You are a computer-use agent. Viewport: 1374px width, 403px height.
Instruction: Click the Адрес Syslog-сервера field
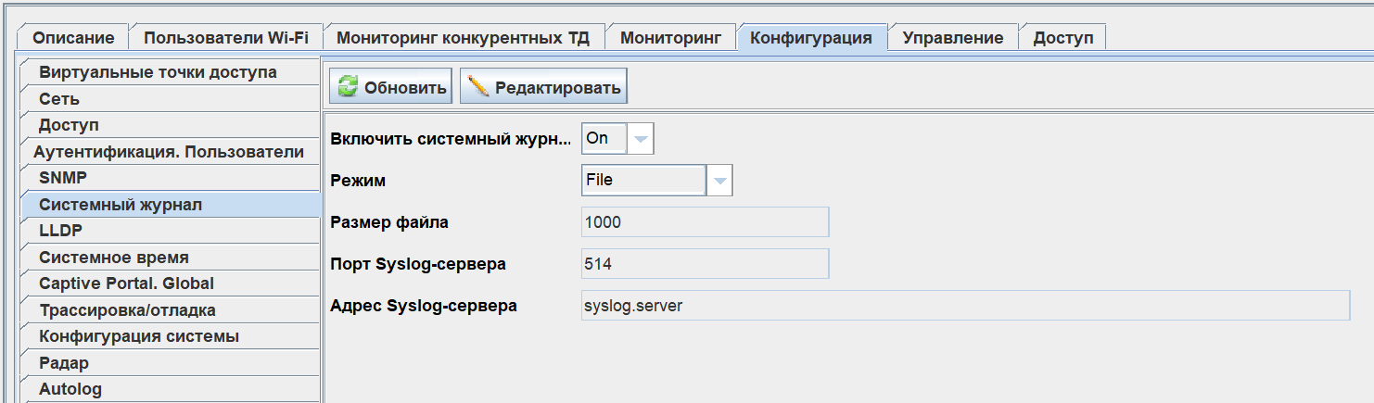click(x=964, y=305)
